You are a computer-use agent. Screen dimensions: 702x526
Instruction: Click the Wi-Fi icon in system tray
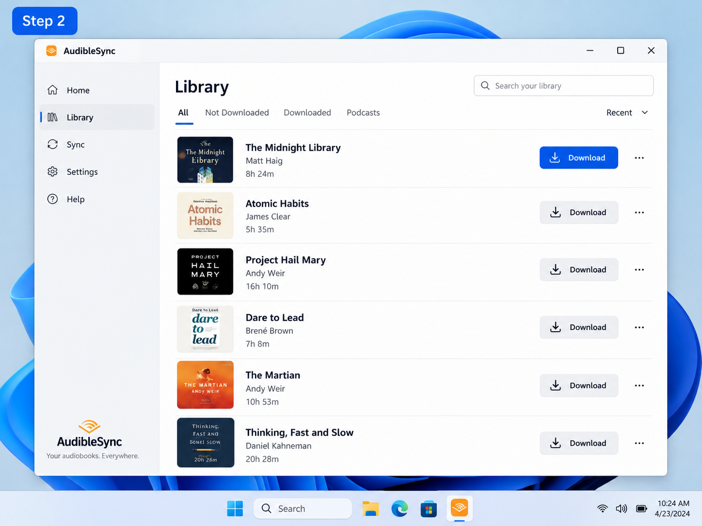[603, 509]
